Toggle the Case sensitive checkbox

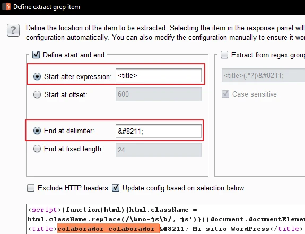pyautogui.click(x=225, y=94)
